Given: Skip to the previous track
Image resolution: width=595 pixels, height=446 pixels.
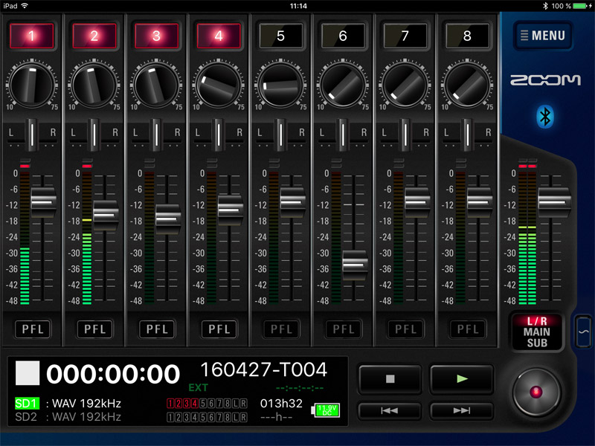Looking at the screenshot, I should point(388,410).
